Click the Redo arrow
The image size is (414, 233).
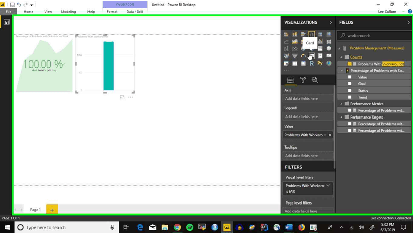point(25,5)
